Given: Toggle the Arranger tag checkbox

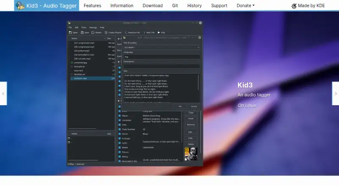Looking at the screenshot, I should [x=119, y=138].
